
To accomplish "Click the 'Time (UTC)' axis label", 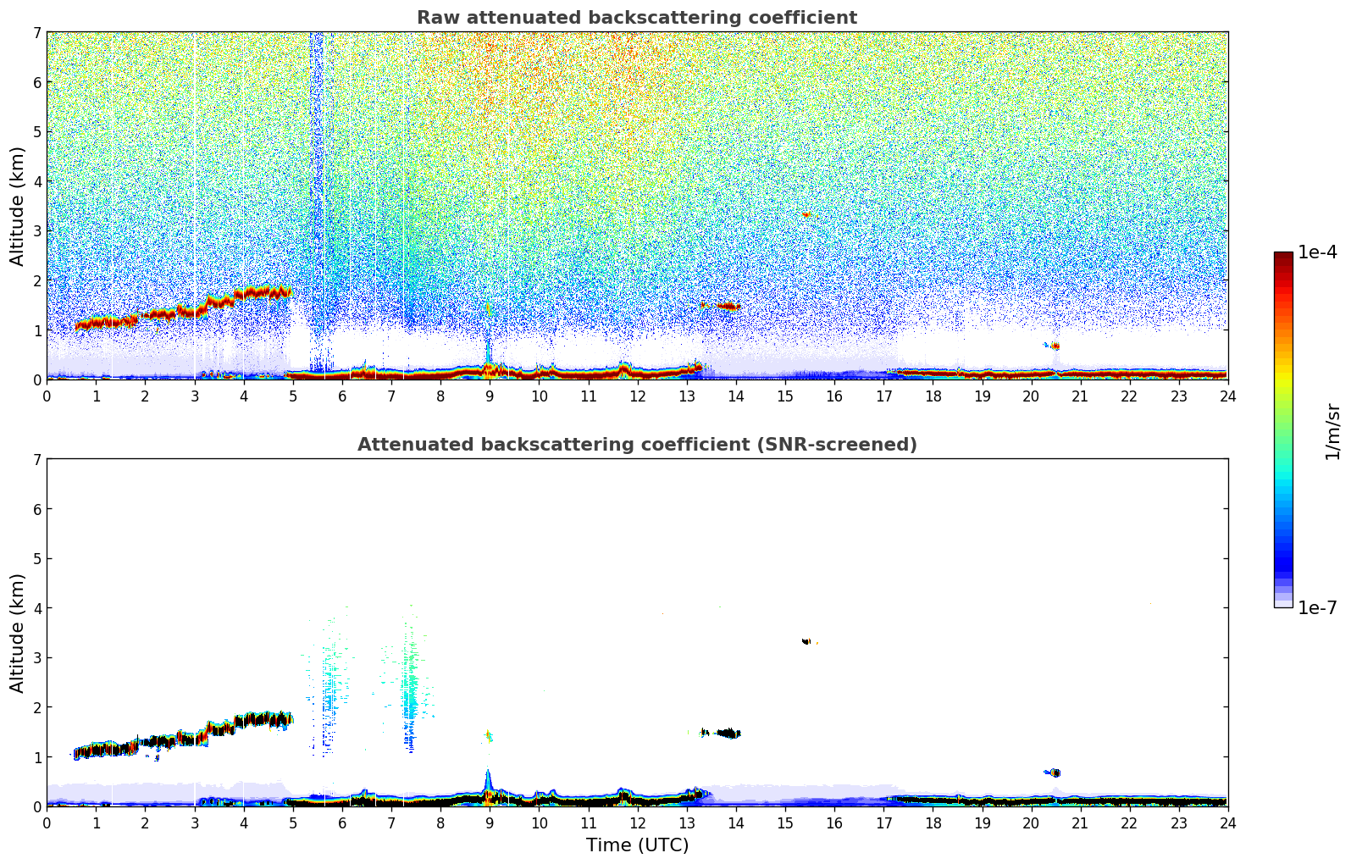I will 637,845.
